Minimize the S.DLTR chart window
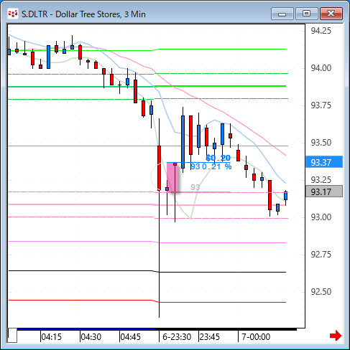The height and width of the screenshot is (350, 350). (282, 14)
